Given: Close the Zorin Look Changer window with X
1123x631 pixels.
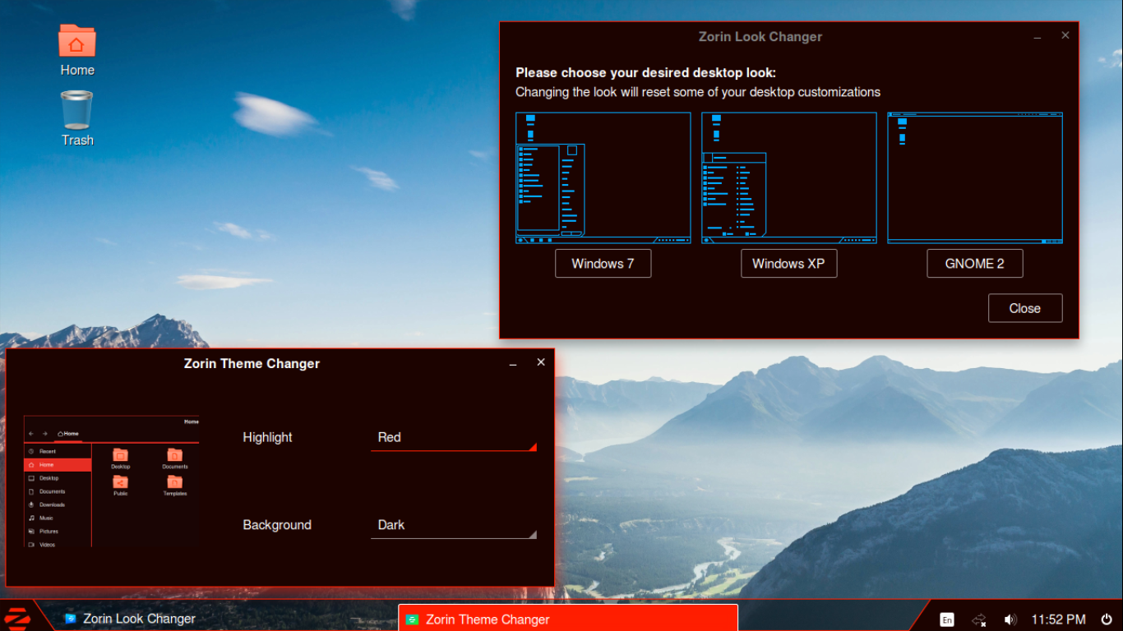Looking at the screenshot, I should click(x=1065, y=35).
